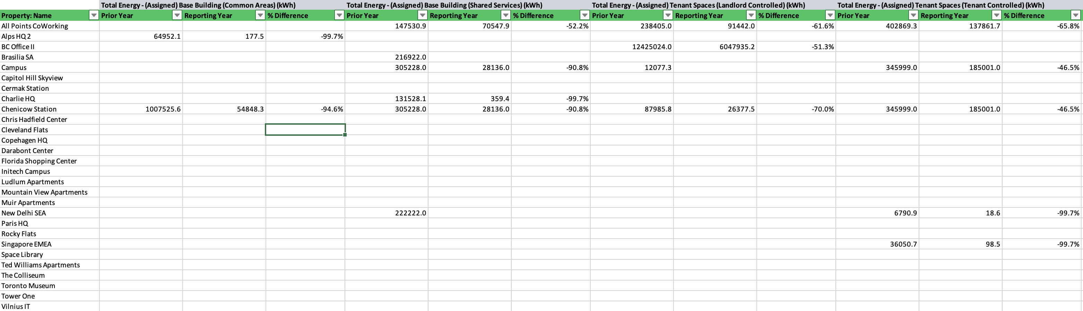
Task: Select the 12425024.0 value for BC Office II
Action: coord(632,47)
